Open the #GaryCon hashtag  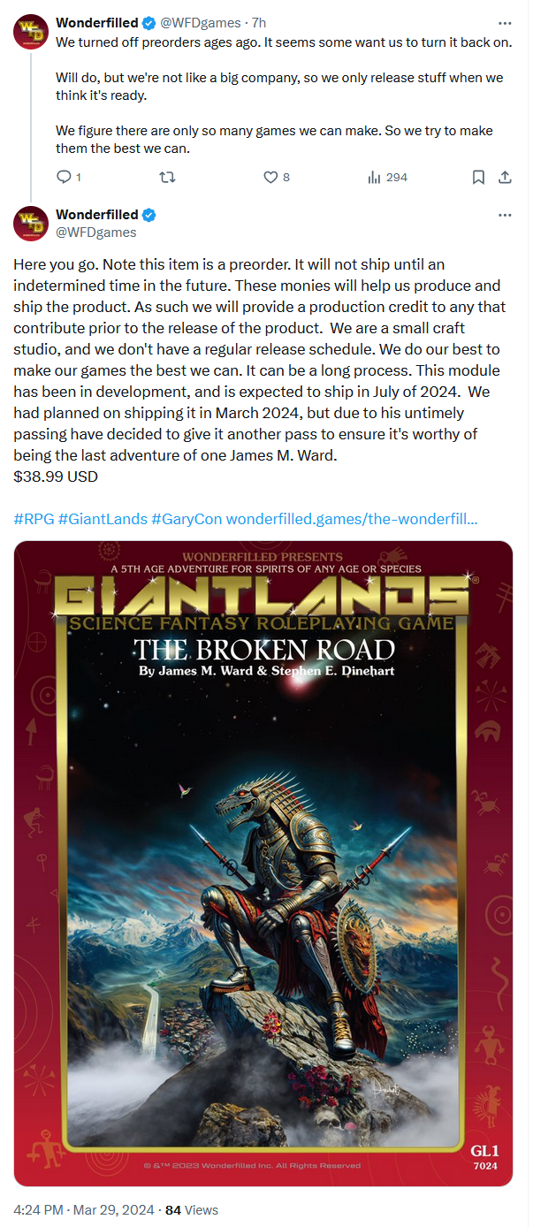pyautogui.click(x=187, y=519)
